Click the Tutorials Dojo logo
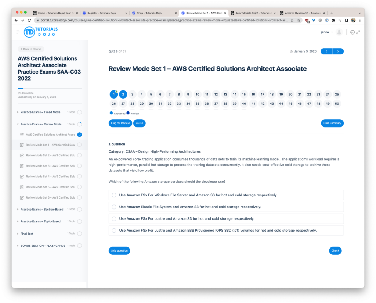 pos(41,32)
